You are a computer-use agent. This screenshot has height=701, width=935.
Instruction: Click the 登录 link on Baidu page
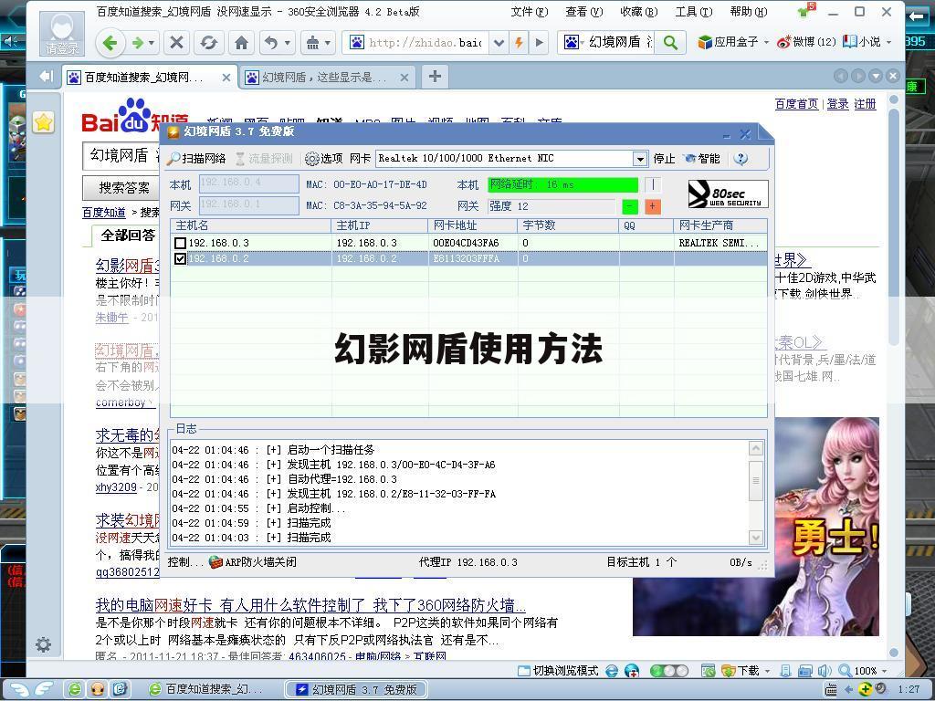837,104
